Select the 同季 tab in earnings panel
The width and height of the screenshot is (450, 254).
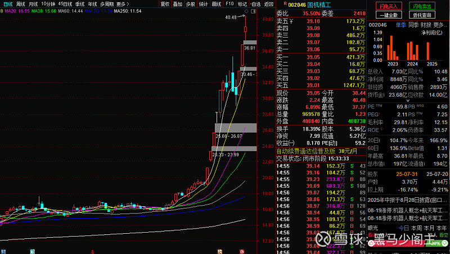(413, 25)
